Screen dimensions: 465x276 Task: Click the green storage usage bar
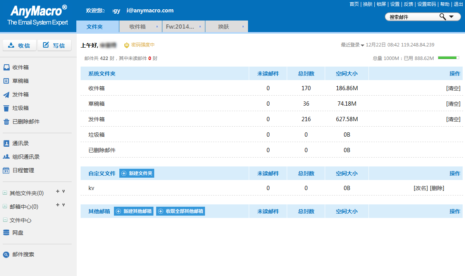[x=448, y=58]
